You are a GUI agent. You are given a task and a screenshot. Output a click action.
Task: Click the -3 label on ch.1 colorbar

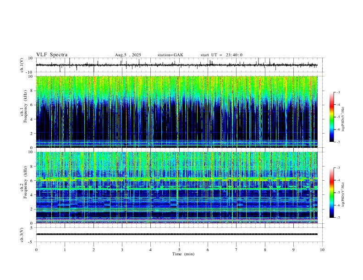coord(338,92)
